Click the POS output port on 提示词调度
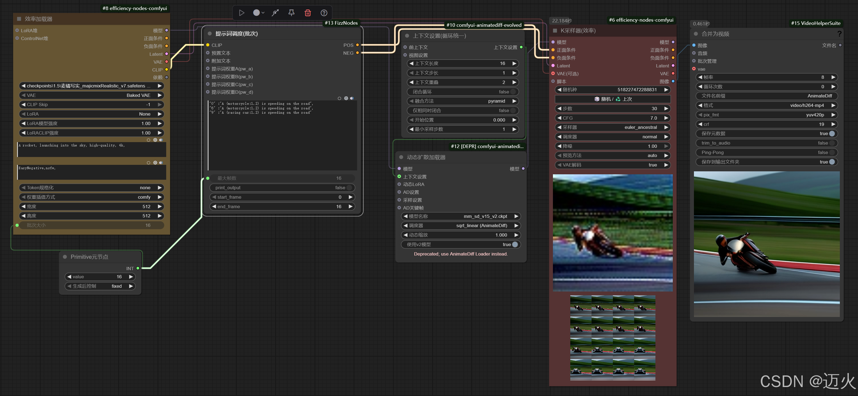Viewport: 858px width, 396px height. click(357, 45)
